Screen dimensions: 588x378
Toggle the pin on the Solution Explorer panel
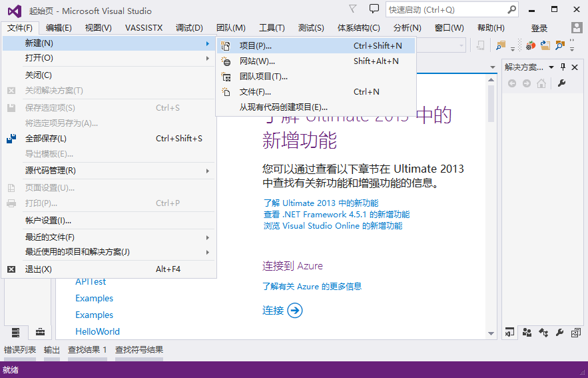pyautogui.click(x=563, y=67)
